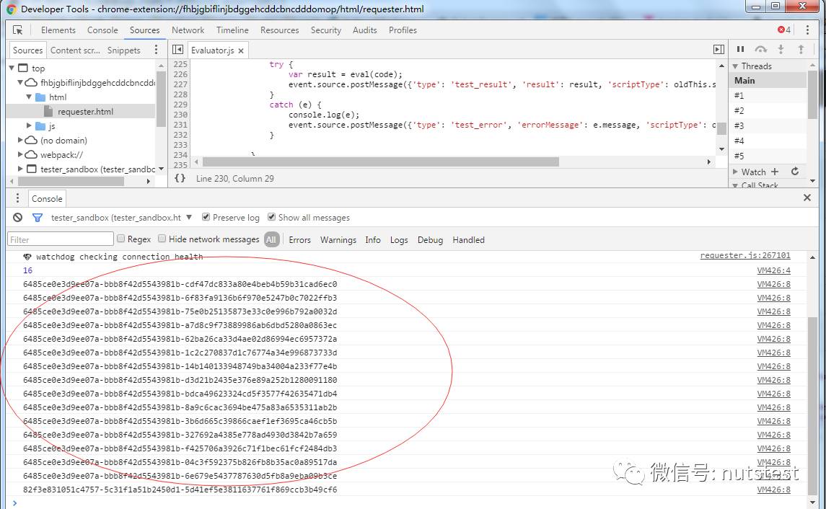This screenshot has height=509, width=826.
Task: Select the All console filter
Action: [x=271, y=239]
